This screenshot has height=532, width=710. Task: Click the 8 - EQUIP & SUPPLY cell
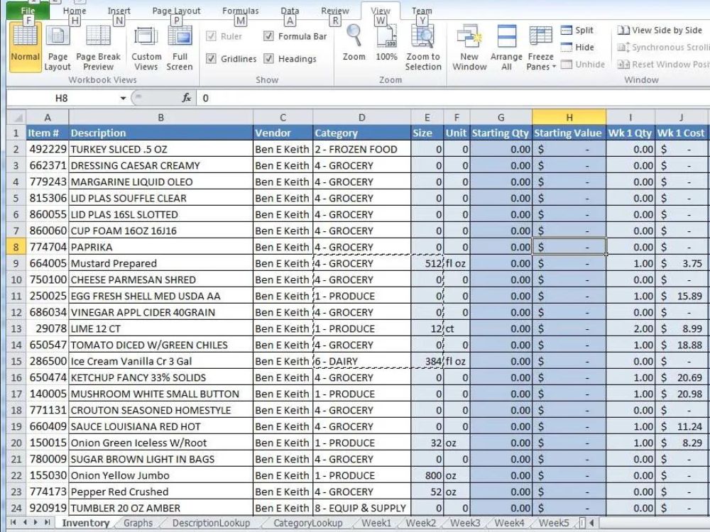pyautogui.click(x=362, y=508)
